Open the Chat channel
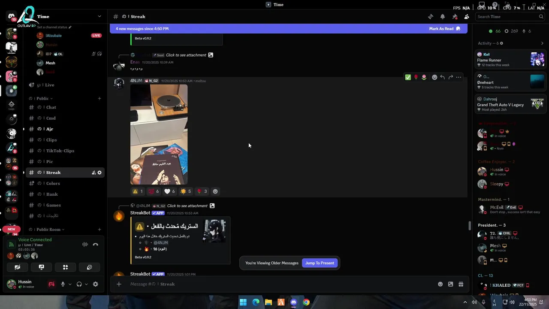The height and width of the screenshot is (309, 549). click(64, 107)
